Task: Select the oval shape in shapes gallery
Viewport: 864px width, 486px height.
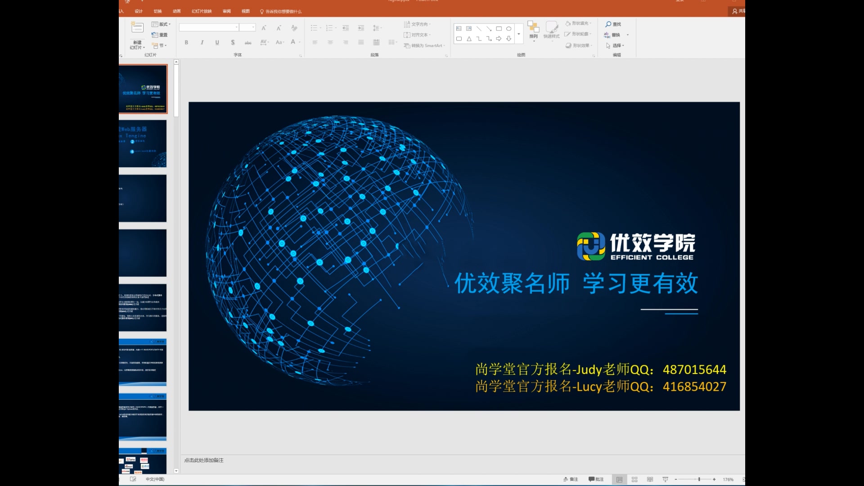Action: pos(509,28)
